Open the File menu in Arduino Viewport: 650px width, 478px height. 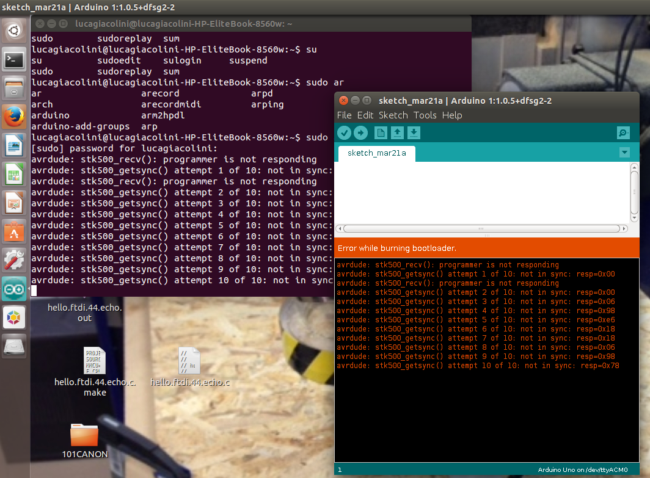344,115
